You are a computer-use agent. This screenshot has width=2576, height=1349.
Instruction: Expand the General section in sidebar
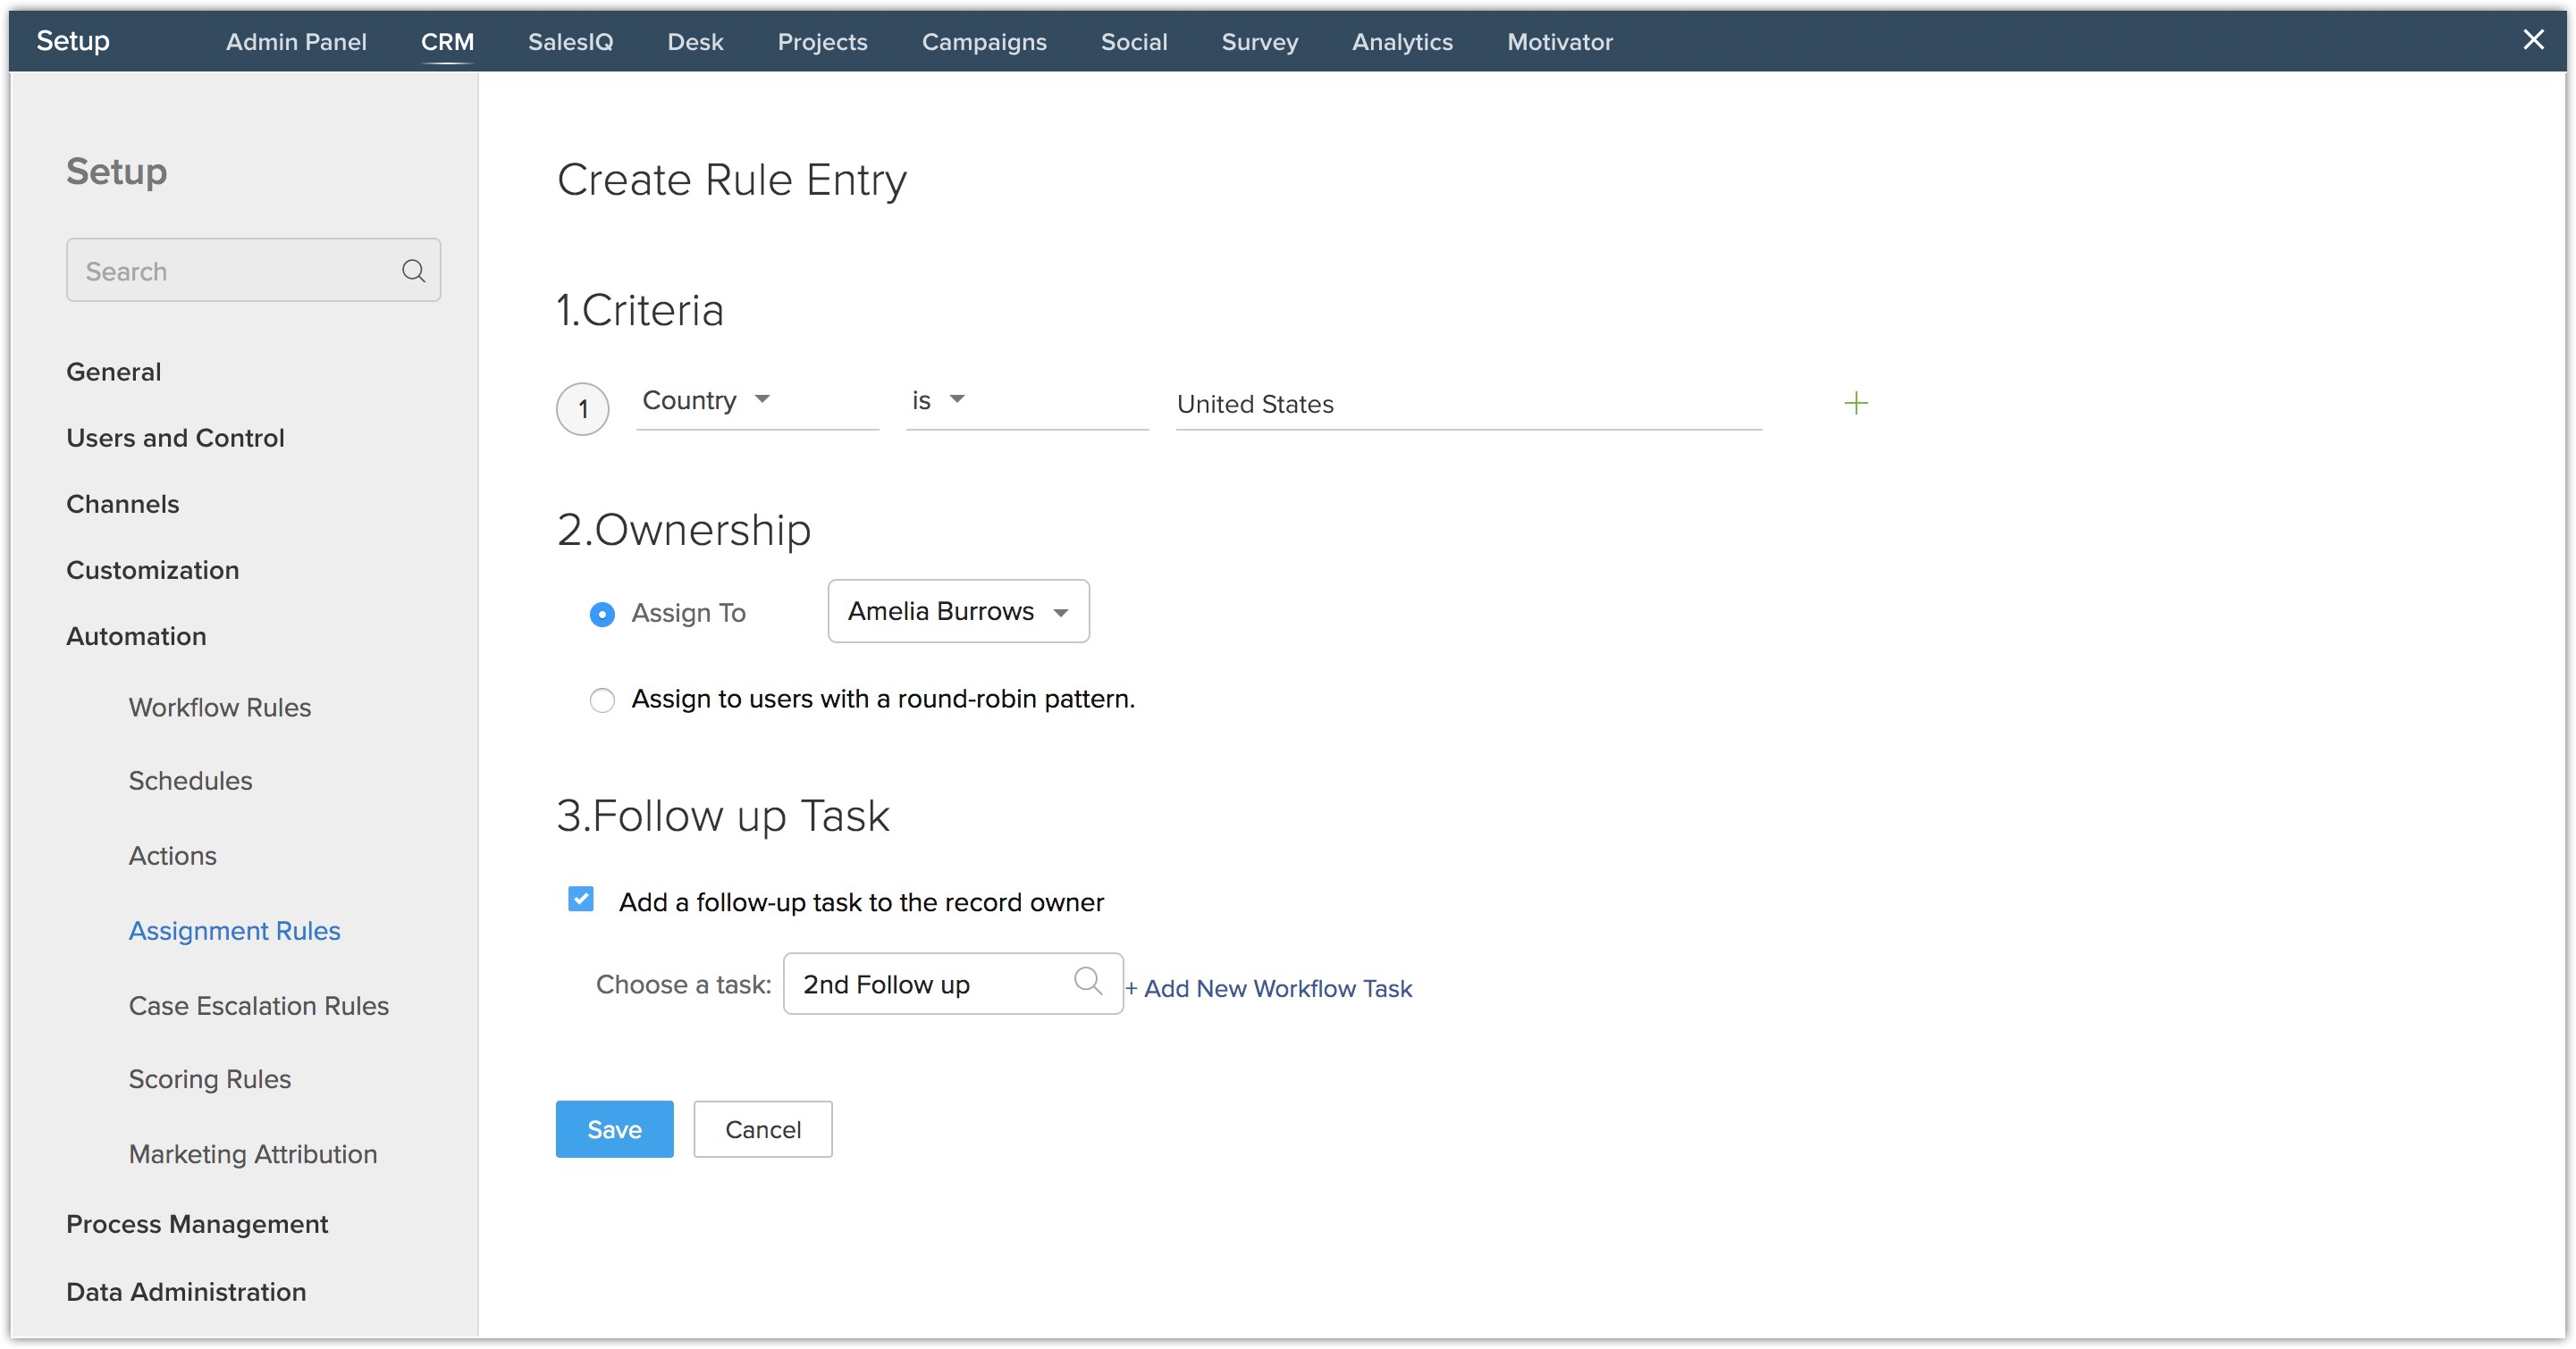coord(113,372)
